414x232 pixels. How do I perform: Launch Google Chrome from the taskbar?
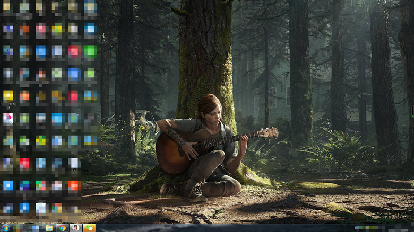point(63,228)
